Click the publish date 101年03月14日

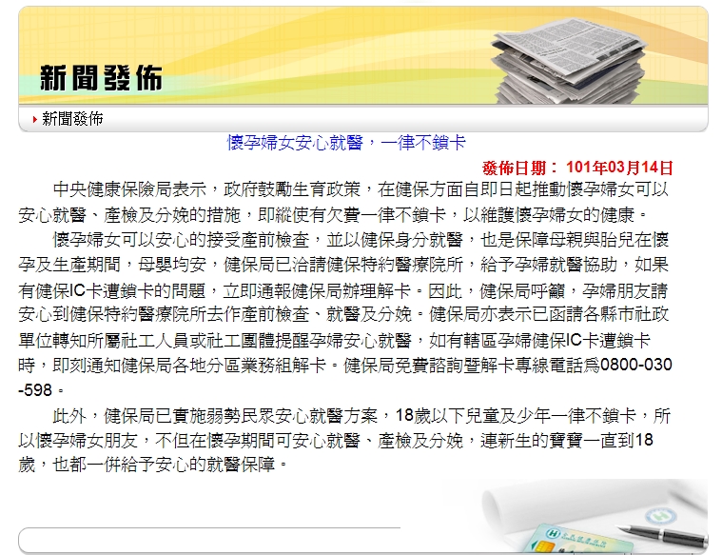[619, 168]
